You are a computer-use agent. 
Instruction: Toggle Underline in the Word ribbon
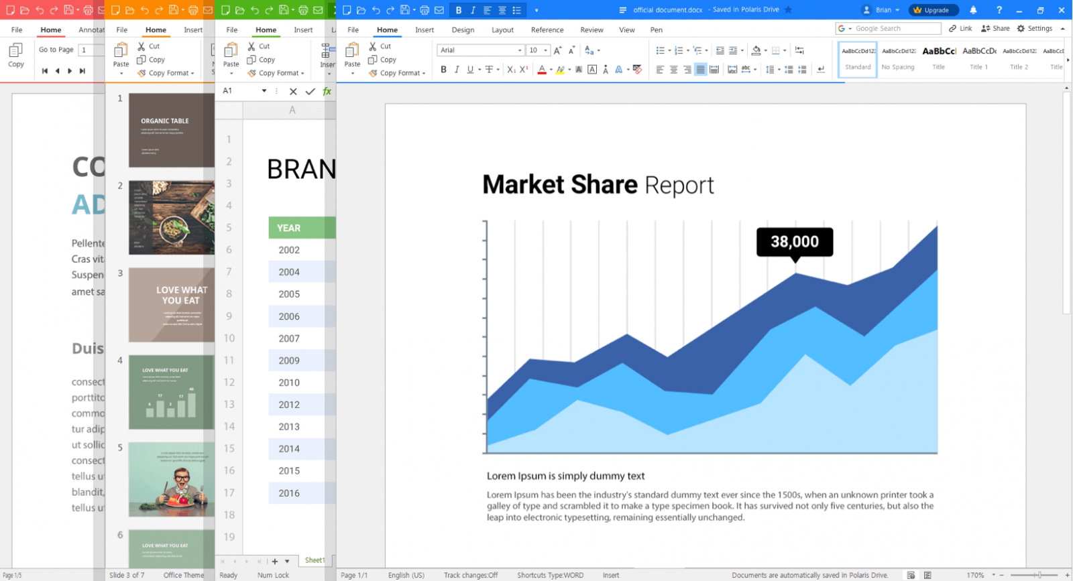point(470,70)
